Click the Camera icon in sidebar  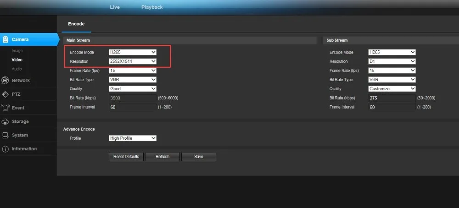coord(5,39)
